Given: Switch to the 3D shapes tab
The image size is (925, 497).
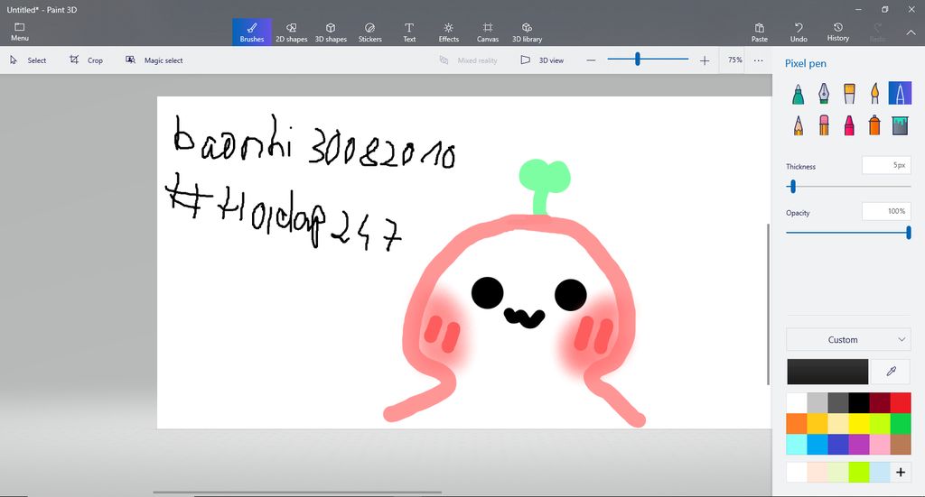Looking at the screenshot, I should tap(331, 32).
